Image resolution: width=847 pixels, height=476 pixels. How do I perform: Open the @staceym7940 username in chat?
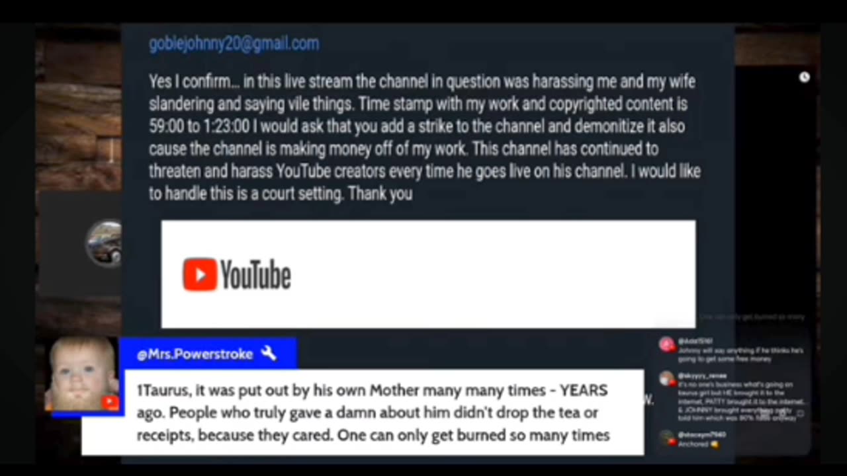[x=702, y=434]
